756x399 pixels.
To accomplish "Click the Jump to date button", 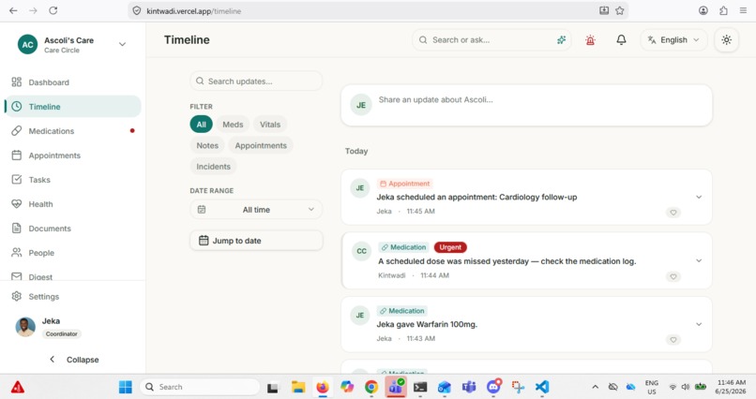I will 256,241.
